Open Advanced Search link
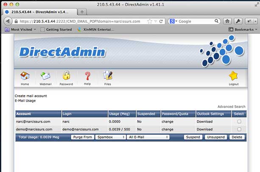The width and height of the screenshot is (260, 172). click(x=232, y=106)
